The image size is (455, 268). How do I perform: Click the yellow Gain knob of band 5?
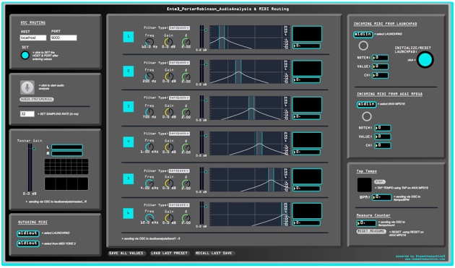click(169, 183)
